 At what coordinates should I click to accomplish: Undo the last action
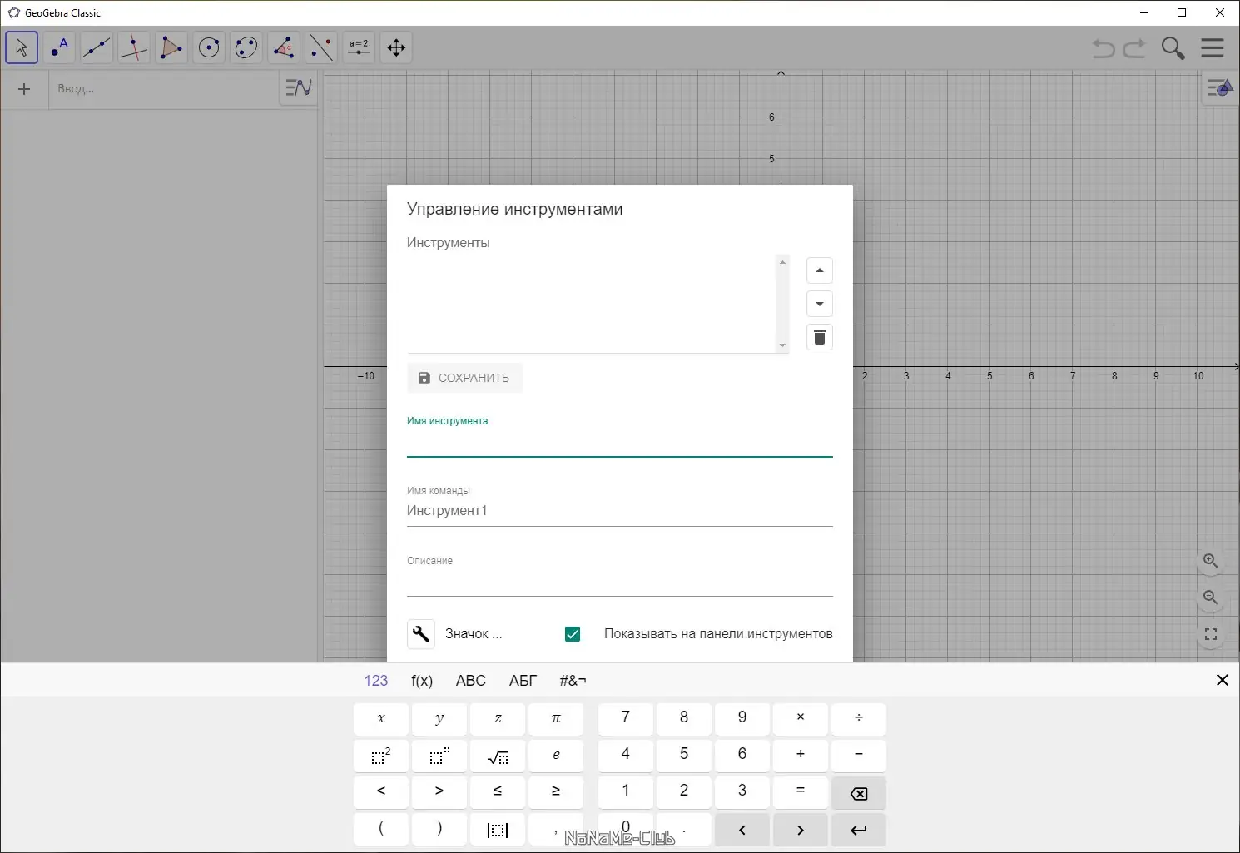[1104, 48]
